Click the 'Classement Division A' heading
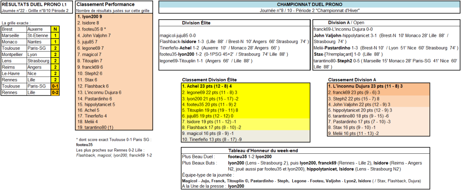This screenshot has height=191, width=461. coord(352,80)
